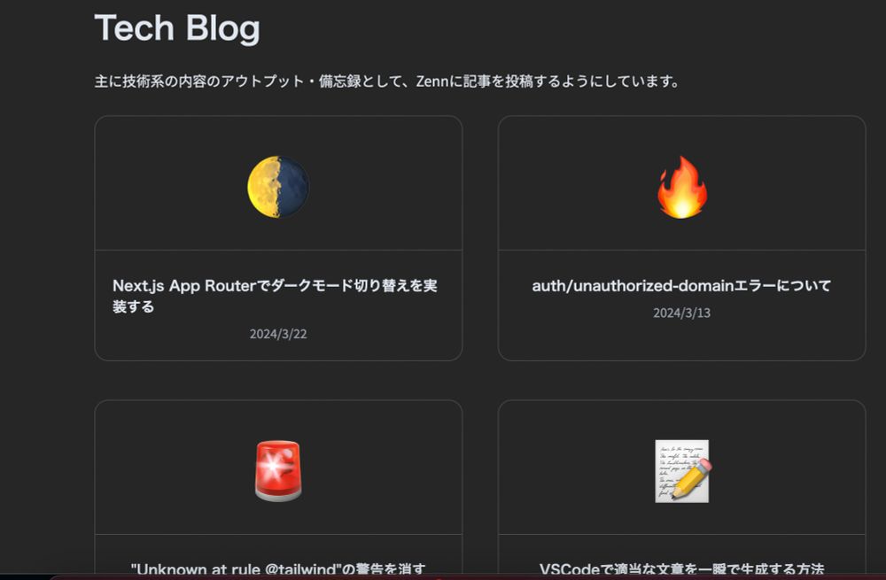Click the half-moon emoji icon

pos(278,187)
